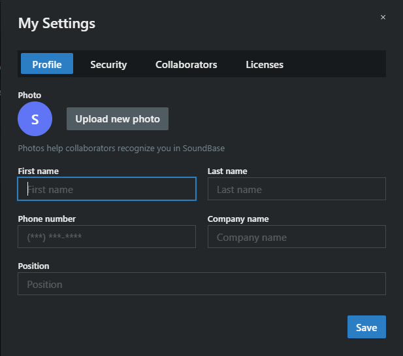
Task: Click the 'Photos help collaborators recognize you' hint
Action: [121, 149]
